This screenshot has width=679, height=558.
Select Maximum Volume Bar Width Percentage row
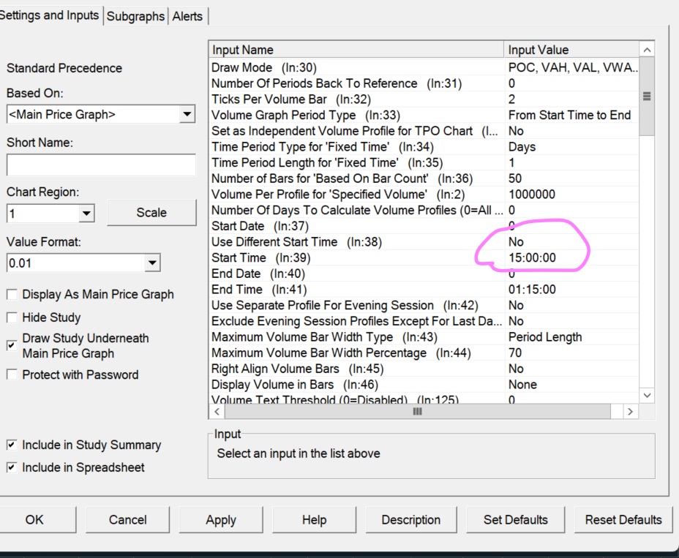coord(424,352)
